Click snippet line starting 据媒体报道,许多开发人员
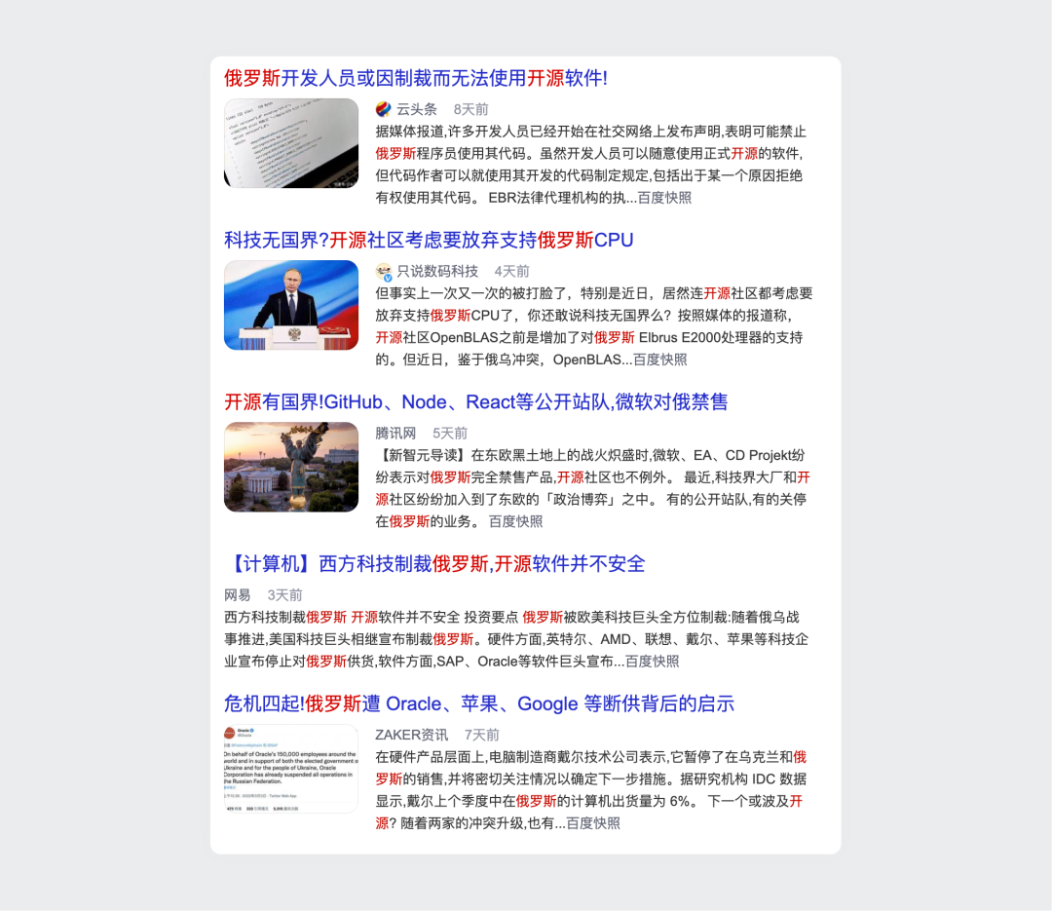This screenshot has height=911, width=1052. coord(591,132)
